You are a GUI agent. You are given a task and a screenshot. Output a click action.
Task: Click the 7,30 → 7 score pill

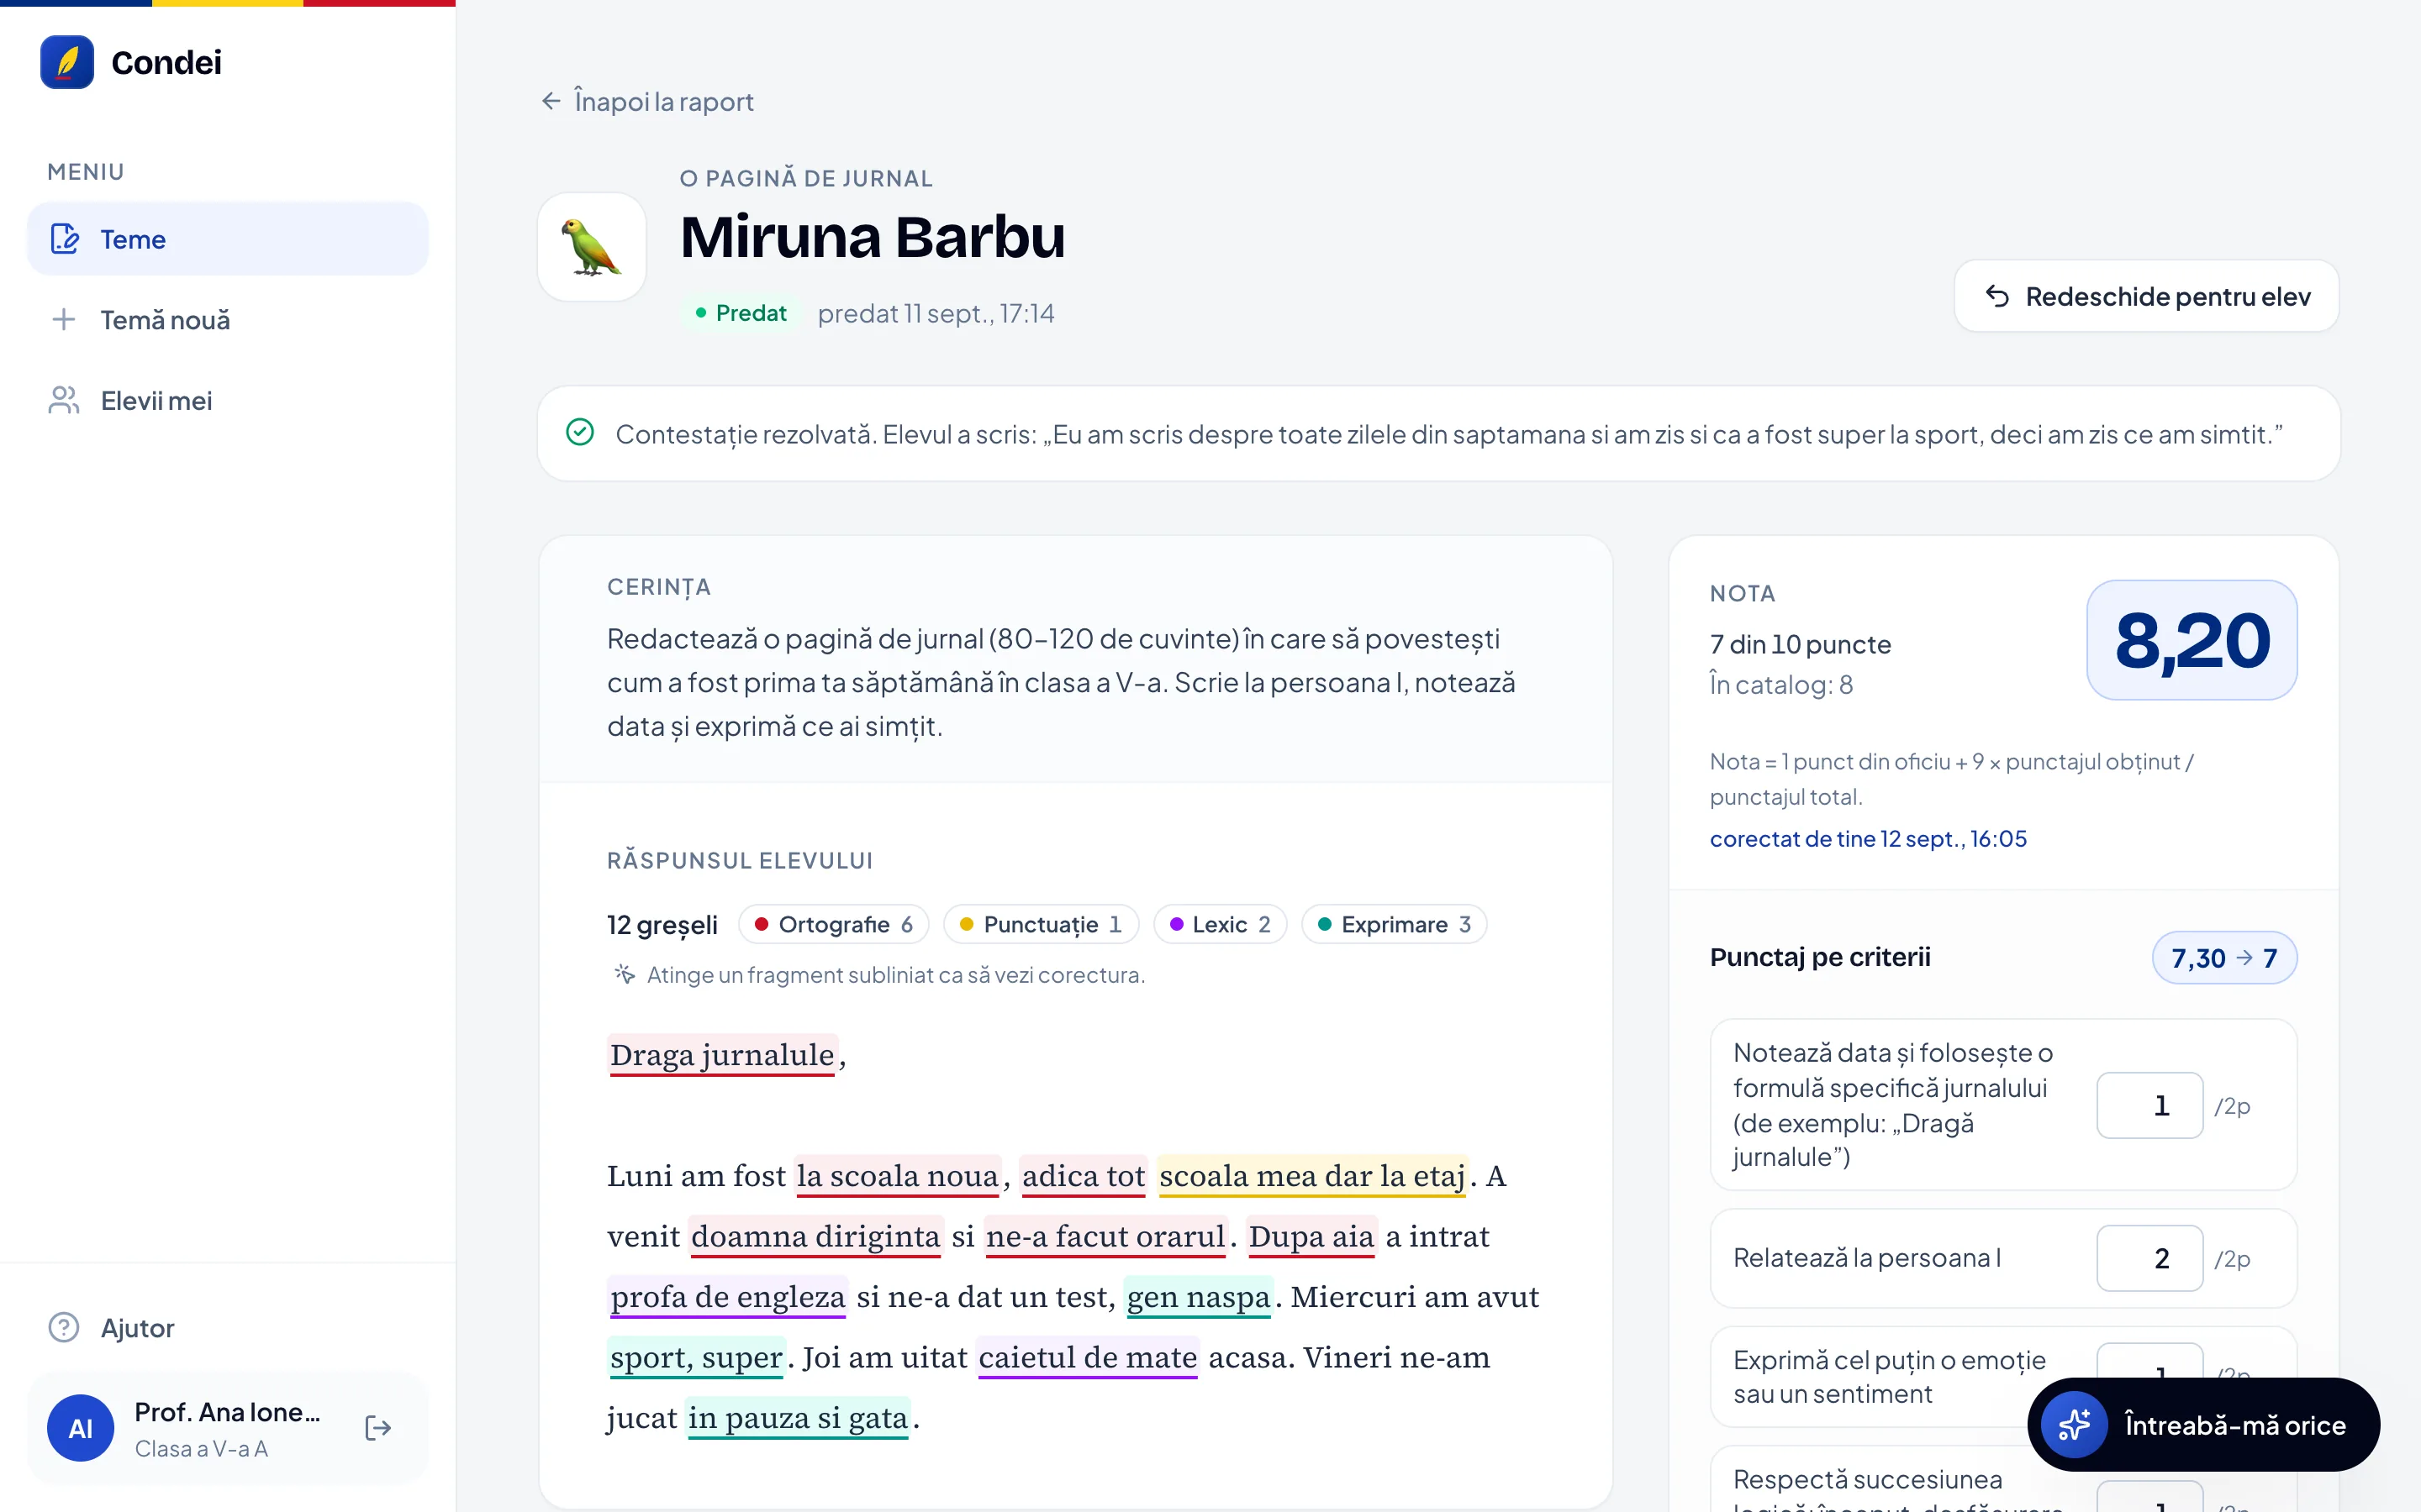coord(2224,958)
